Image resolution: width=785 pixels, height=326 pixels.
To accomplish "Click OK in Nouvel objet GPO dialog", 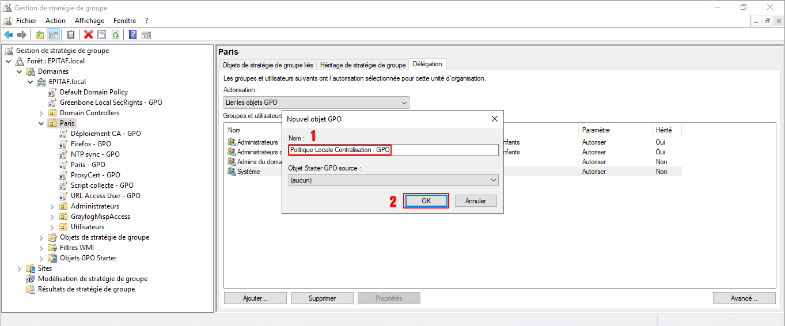I will [426, 201].
